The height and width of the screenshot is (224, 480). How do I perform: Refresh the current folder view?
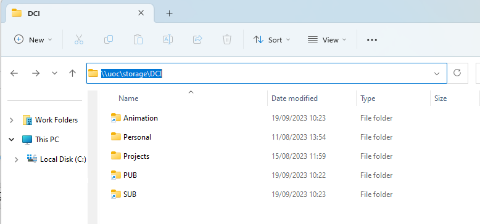click(457, 73)
